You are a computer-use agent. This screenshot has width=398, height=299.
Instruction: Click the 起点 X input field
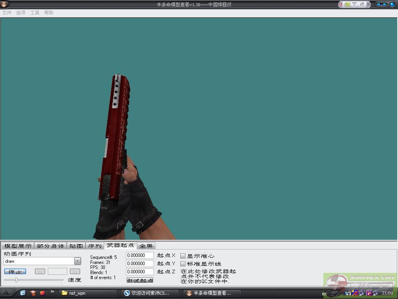pyautogui.click(x=140, y=255)
